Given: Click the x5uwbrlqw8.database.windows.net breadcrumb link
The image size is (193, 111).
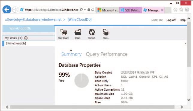Looking at the screenshot, I should (x=33, y=19).
